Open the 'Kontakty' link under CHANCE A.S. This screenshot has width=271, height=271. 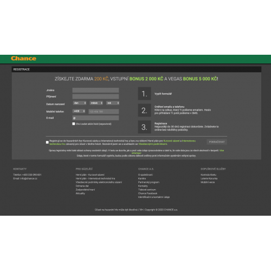[143, 186]
